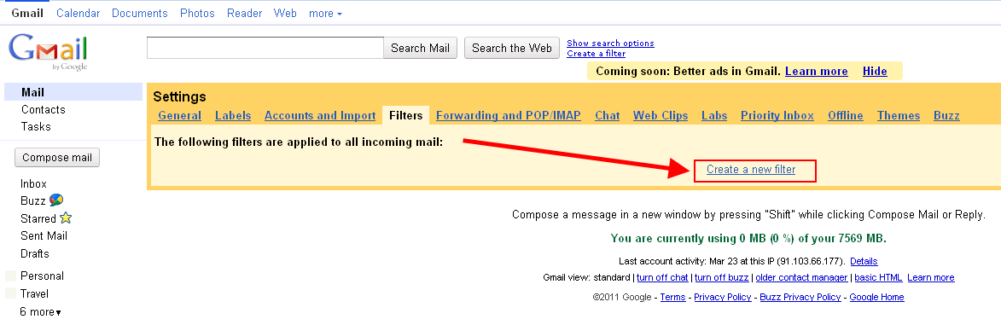Click Learn more about better ads

pyautogui.click(x=817, y=71)
